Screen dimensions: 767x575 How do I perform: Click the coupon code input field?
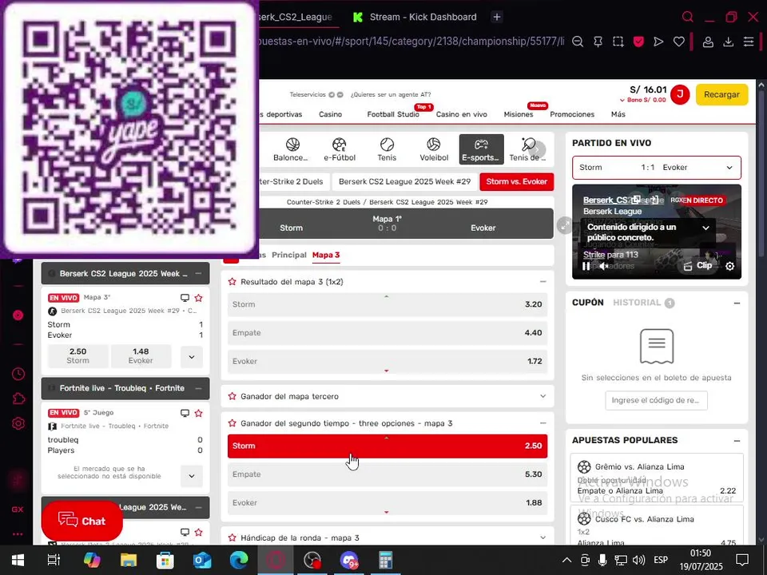(656, 400)
